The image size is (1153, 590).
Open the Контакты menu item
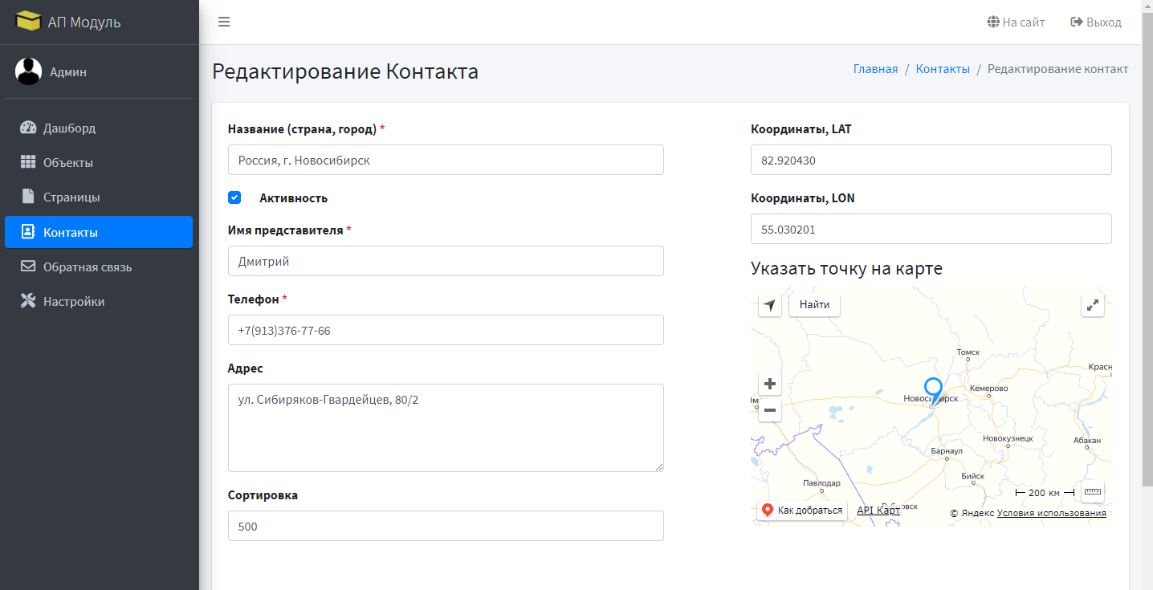coord(99,232)
